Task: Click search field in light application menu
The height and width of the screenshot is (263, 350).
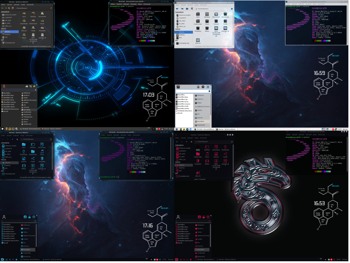Action: coord(192,91)
